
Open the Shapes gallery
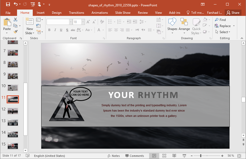[x=172, y=26]
